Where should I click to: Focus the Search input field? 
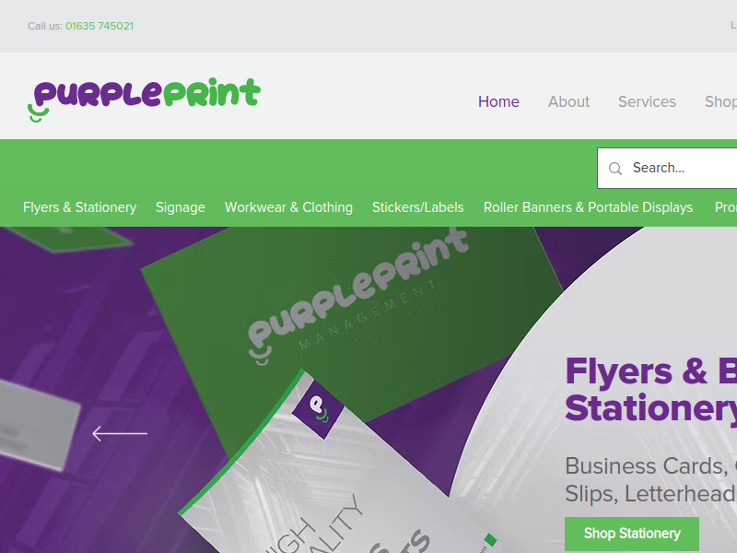667,168
